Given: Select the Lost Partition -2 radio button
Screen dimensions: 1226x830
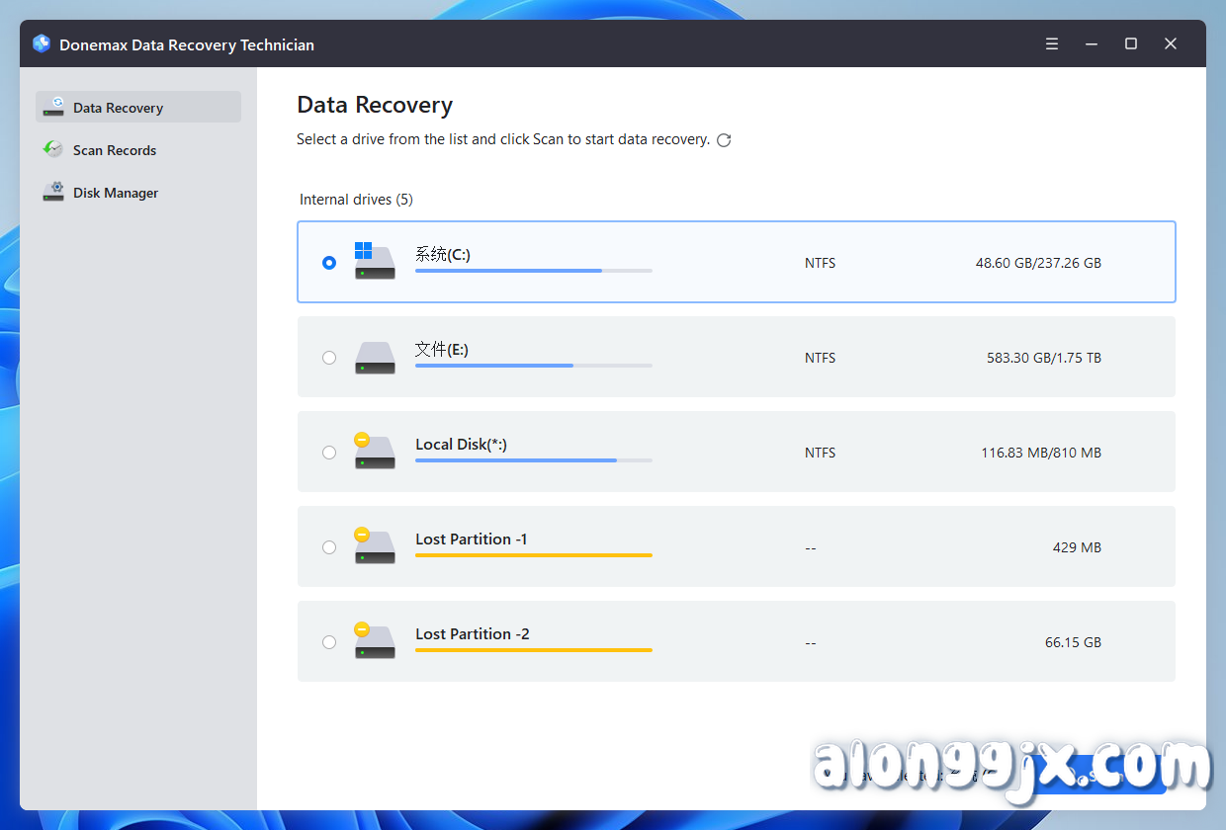Looking at the screenshot, I should pyautogui.click(x=329, y=641).
